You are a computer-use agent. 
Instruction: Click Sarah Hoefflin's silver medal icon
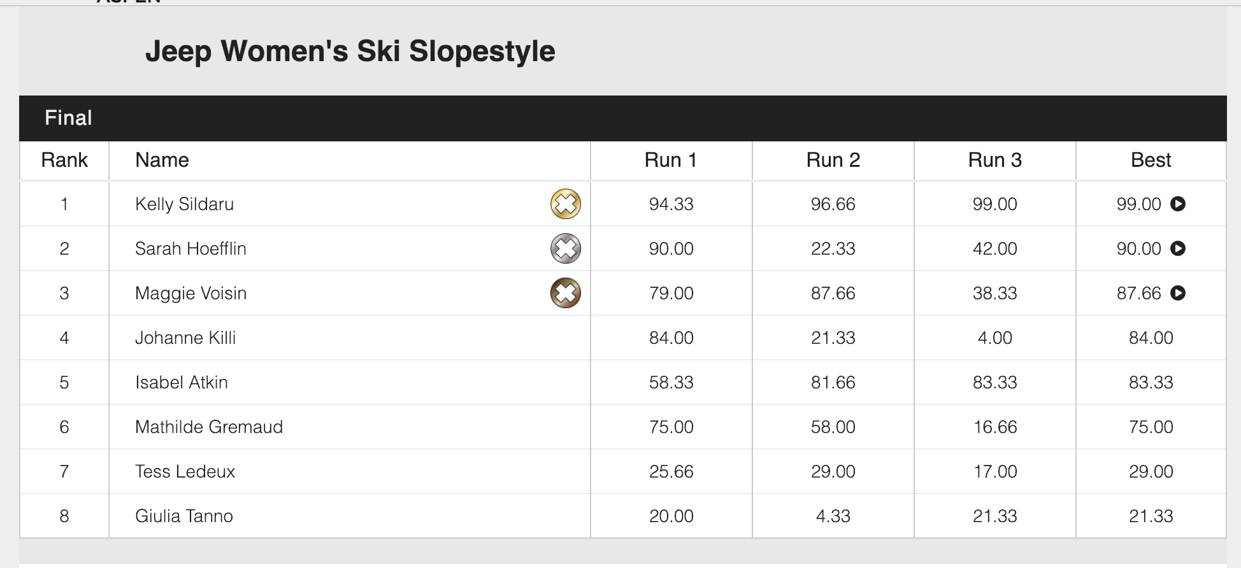coord(566,248)
